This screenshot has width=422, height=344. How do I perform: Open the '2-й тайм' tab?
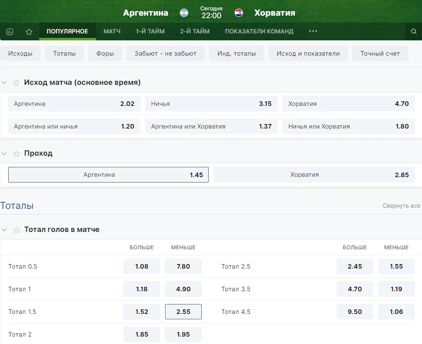coord(195,32)
